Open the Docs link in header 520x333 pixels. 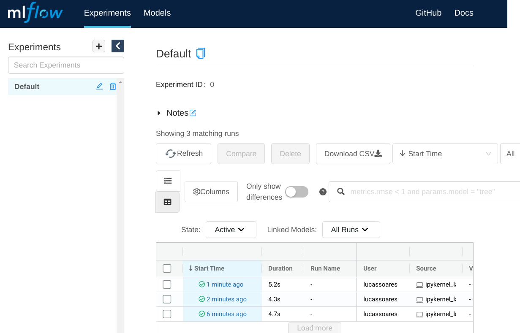tap(463, 13)
